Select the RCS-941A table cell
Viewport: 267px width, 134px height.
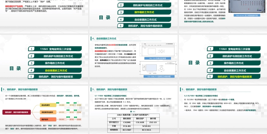pos(146,130)
